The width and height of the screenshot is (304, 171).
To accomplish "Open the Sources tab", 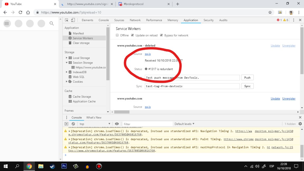I will click(119, 20).
